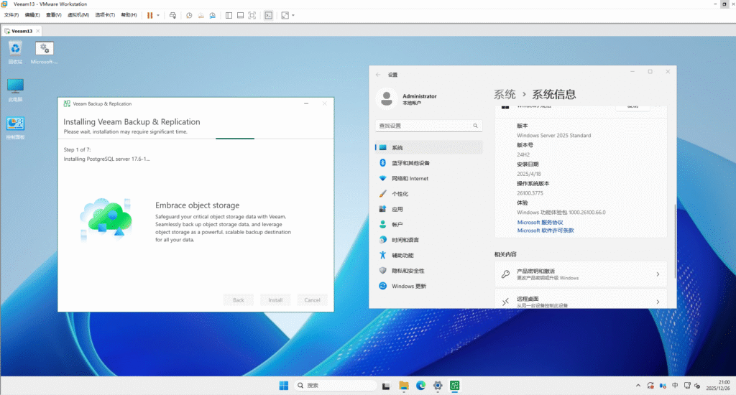Image resolution: width=736 pixels, height=395 pixels.
Task: Expand 产品密钥和激活 chevron
Action: point(657,274)
